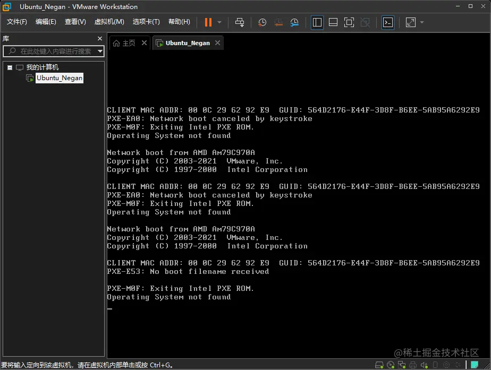Click the USB device status icon
This screenshot has height=370, width=491.
(435, 365)
